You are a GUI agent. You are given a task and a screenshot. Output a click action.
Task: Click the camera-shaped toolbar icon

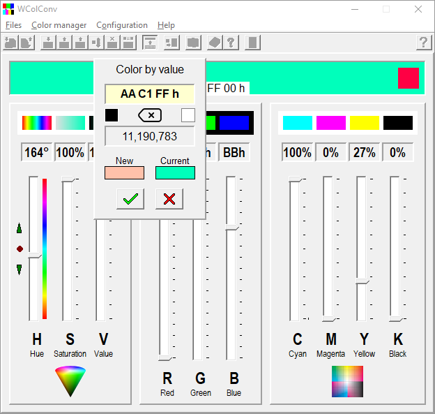tap(193, 43)
